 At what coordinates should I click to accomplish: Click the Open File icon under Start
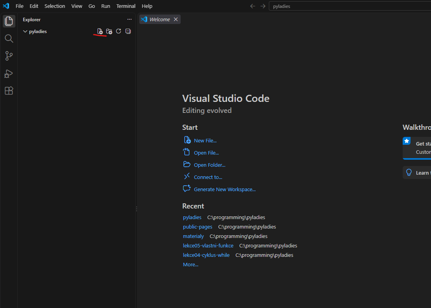click(x=187, y=152)
